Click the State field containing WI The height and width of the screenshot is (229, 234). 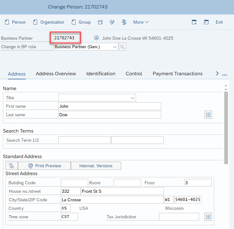click(169, 200)
